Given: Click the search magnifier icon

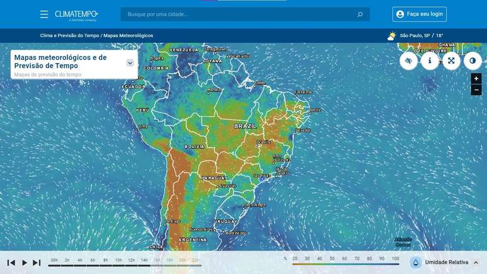Looking at the screenshot, I should pyautogui.click(x=360, y=14).
